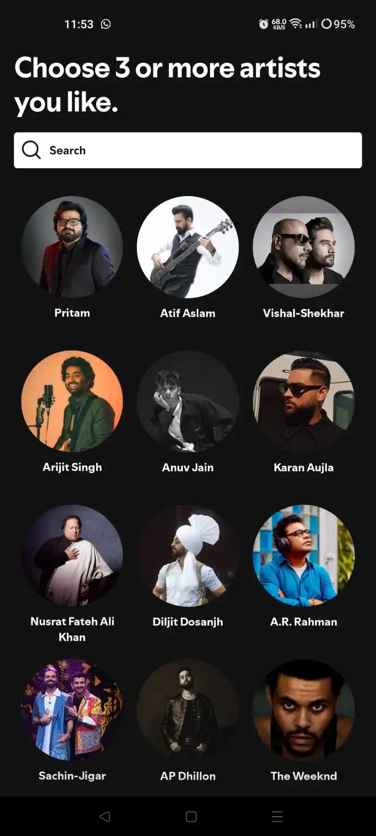
Task: Pick the Vishal-Shekhar artist photo
Action: [303, 247]
